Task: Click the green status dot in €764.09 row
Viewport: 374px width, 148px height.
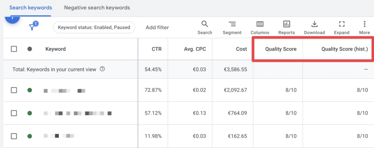Action: 30,113
